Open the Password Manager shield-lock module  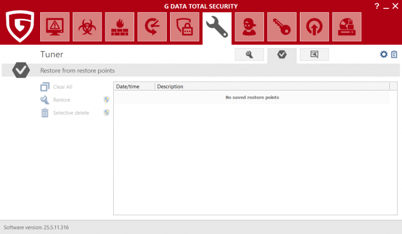coord(184,26)
